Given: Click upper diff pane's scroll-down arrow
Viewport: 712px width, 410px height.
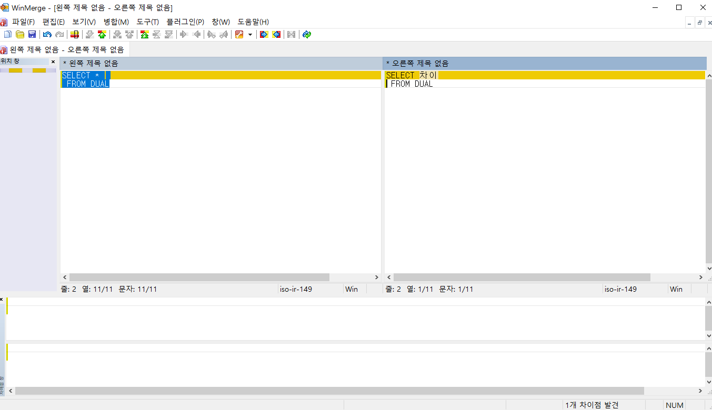Looking at the screenshot, I should click(x=708, y=335).
